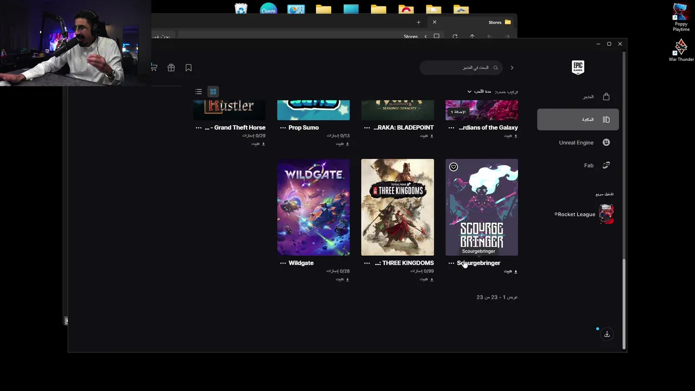Install THREE KINGDOMS via its download icon
695x391 pixels.
click(432, 280)
